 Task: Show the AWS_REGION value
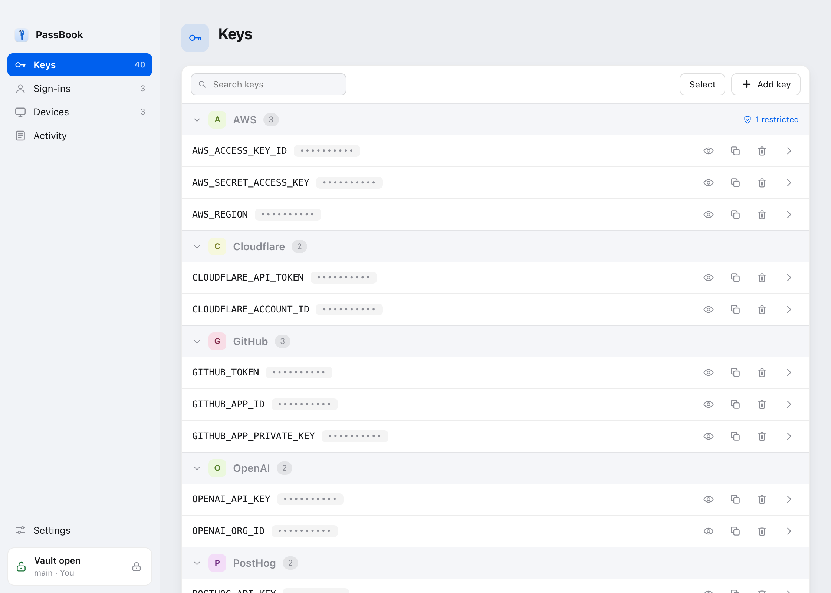coord(708,215)
